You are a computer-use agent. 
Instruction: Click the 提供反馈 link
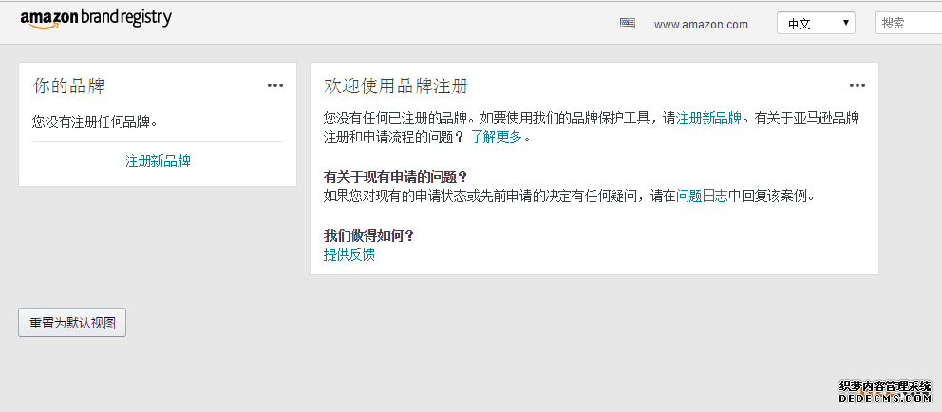click(349, 254)
